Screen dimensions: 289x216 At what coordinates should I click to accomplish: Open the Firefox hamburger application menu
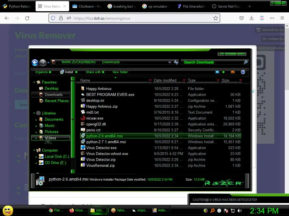[282, 18]
